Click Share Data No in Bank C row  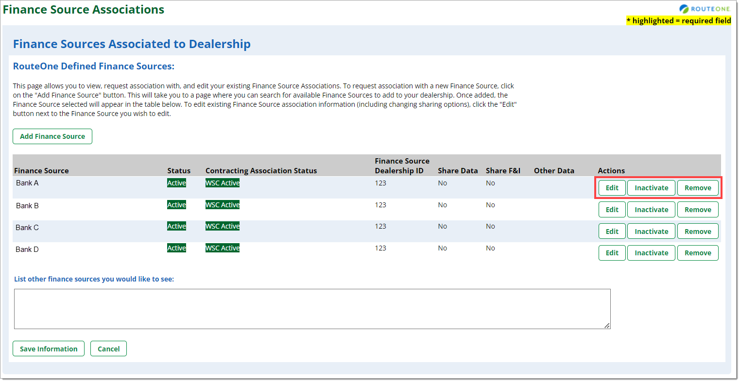pos(442,226)
